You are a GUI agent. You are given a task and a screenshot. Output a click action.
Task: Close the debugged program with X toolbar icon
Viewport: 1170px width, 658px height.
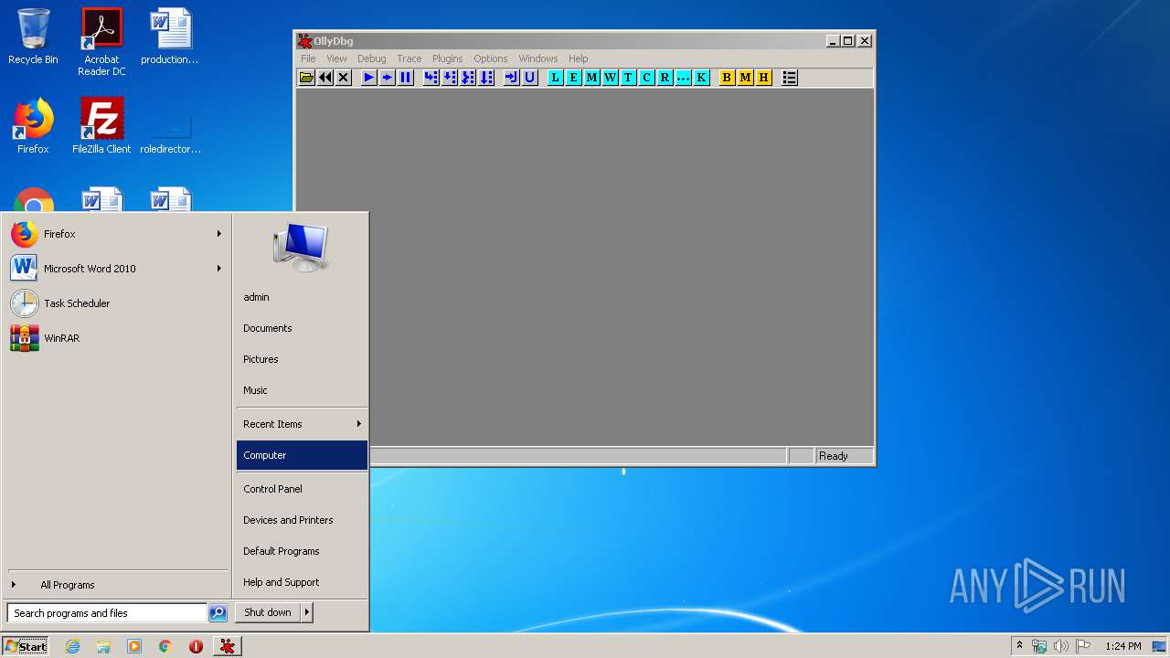(344, 78)
